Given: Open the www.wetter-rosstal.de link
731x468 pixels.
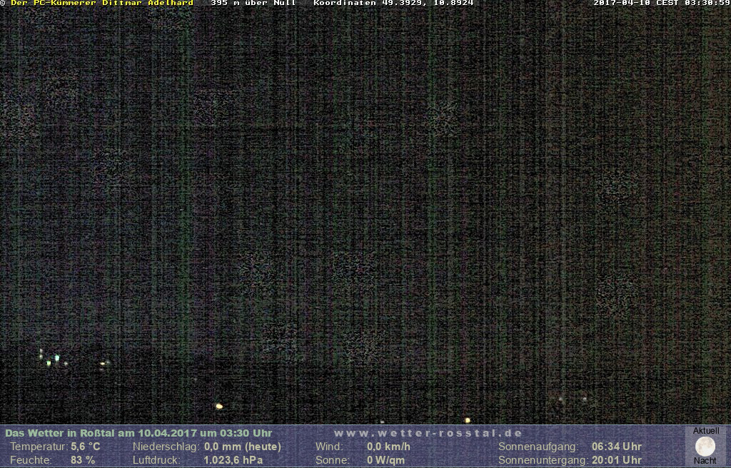Looking at the screenshot, I should pyautogui.click(x=428, y=433).
